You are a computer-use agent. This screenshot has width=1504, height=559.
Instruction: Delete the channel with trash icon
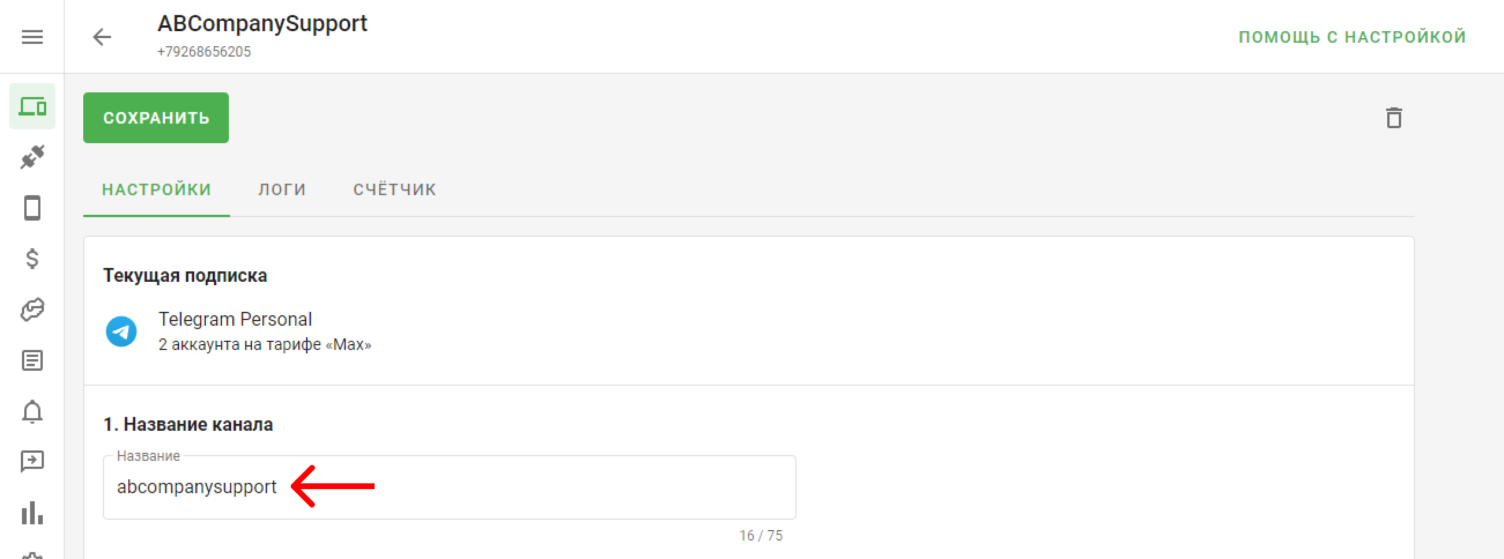click(1394, 118)
